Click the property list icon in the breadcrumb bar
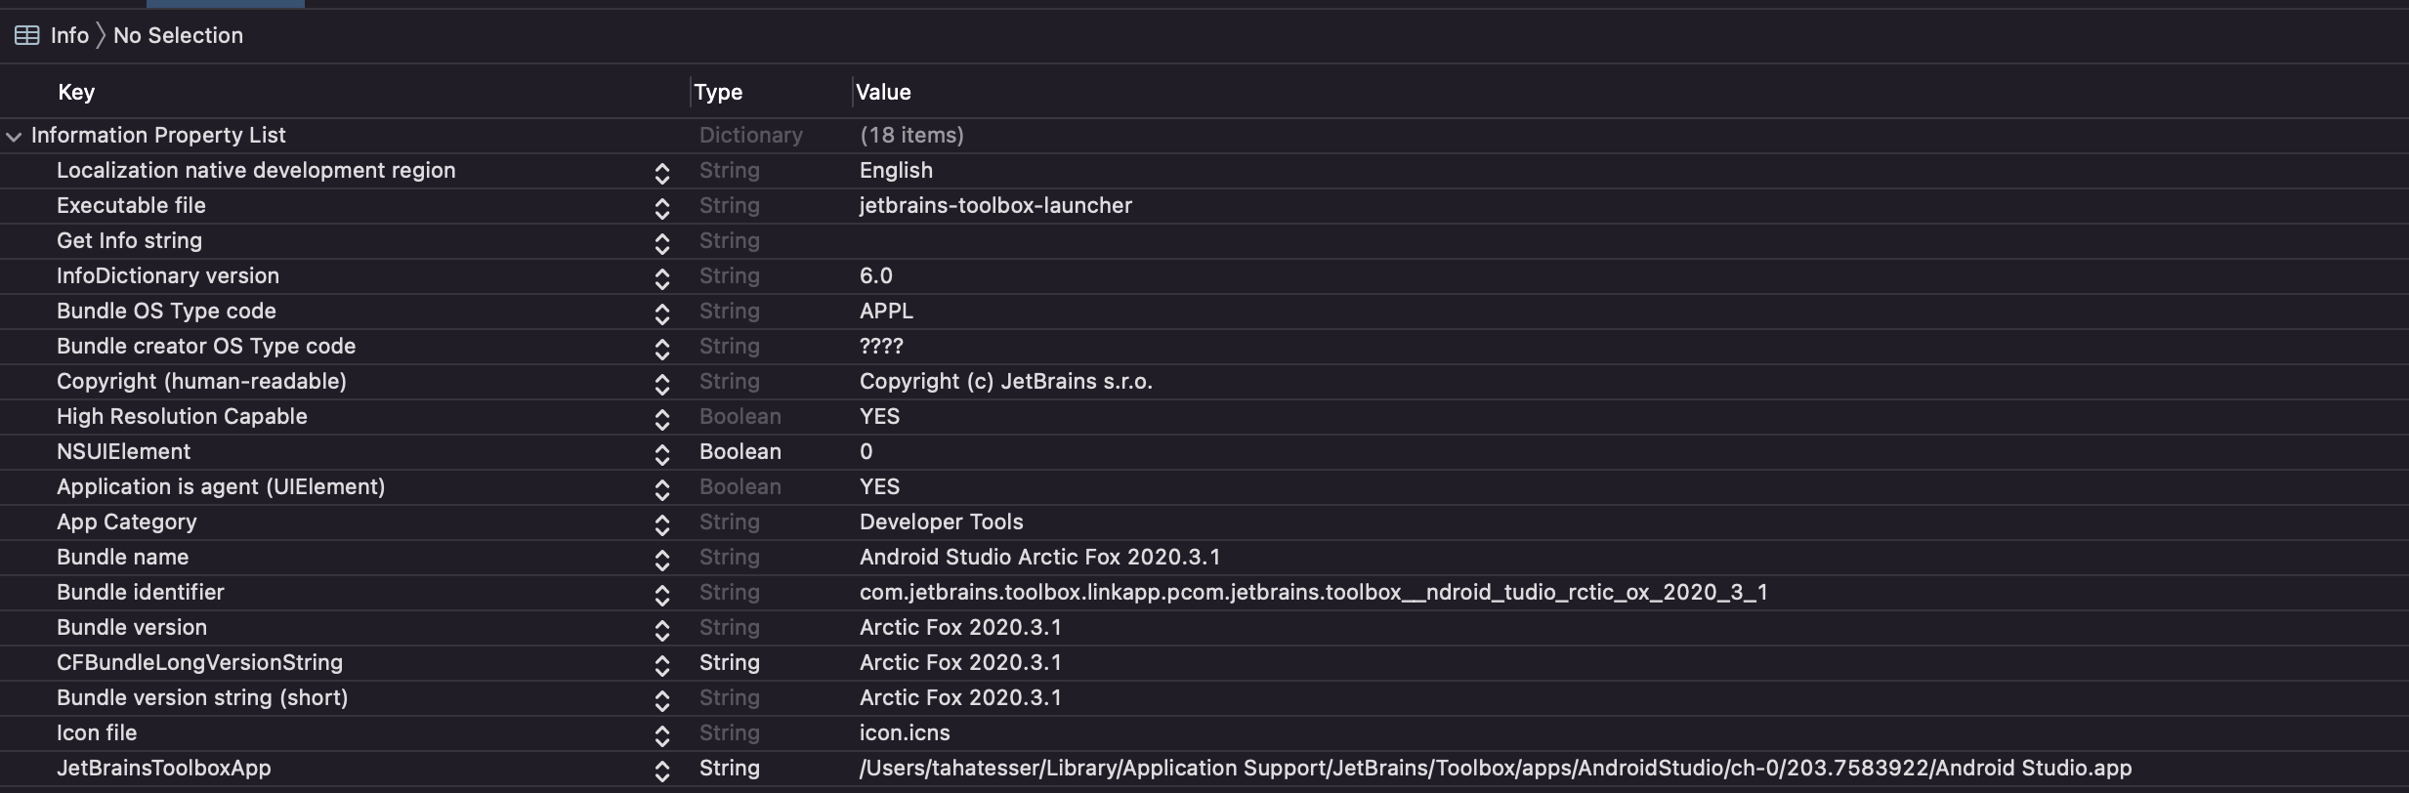This screenshot has height=793, width=2409. pos(26,35)
